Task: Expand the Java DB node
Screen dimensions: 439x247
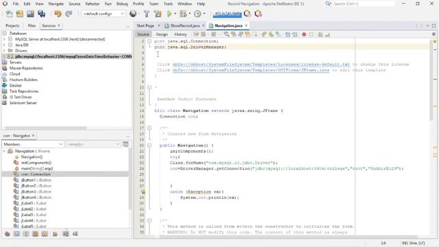Action: (x=4, y=45)
